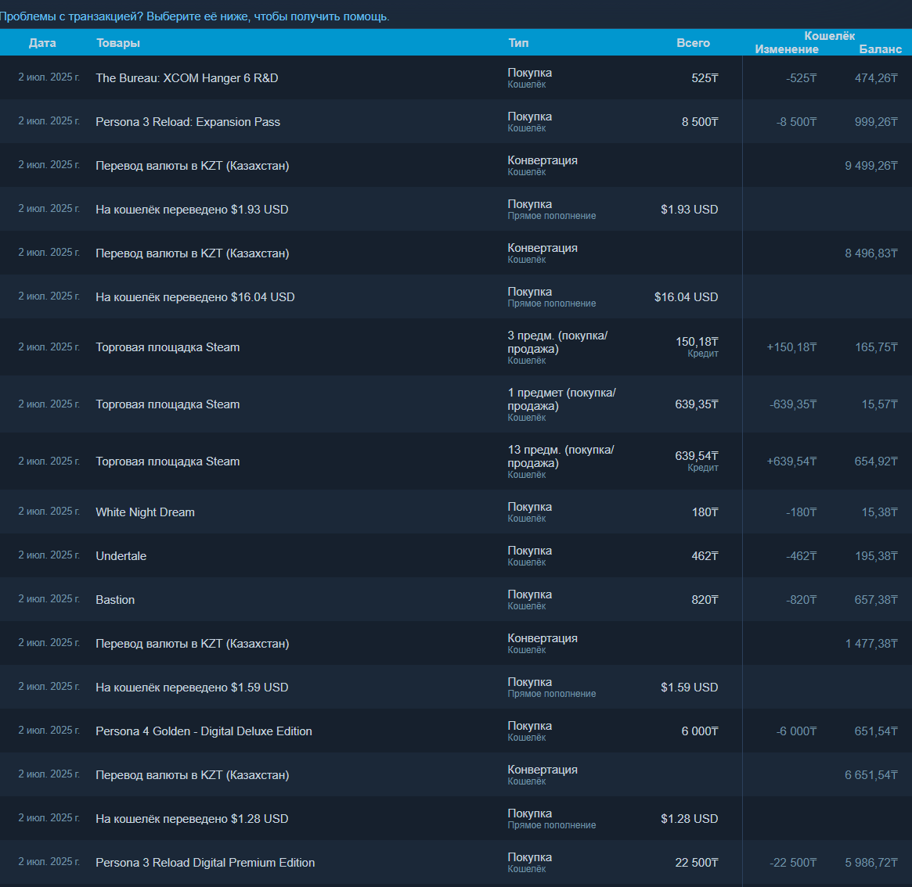Click the 6 651,54₸ balance conversion row
This screenshot has width=912, height=887.
[x=456, y=775]
